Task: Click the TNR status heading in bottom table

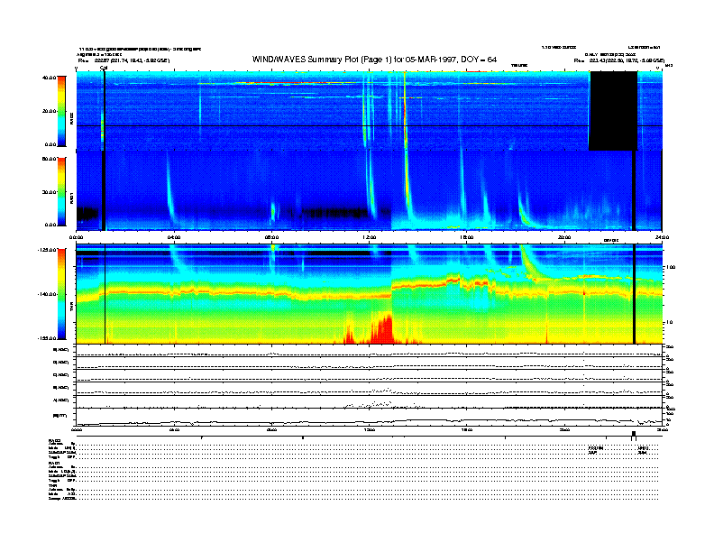Action: click(52, 486)
